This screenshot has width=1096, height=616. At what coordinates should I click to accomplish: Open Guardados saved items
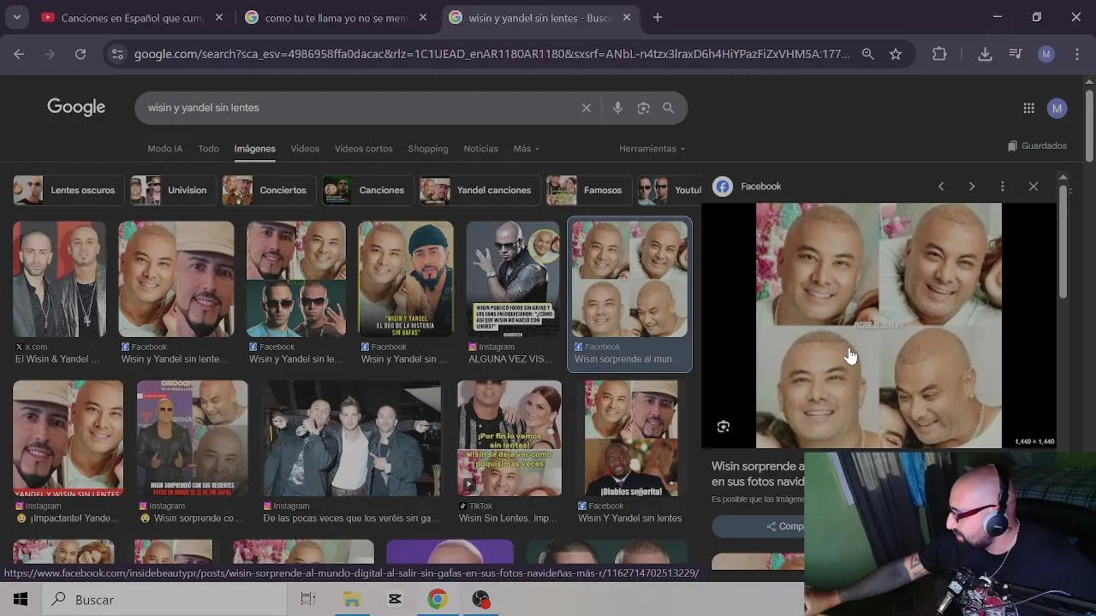pyautogui.click(x=1037, y=145)
